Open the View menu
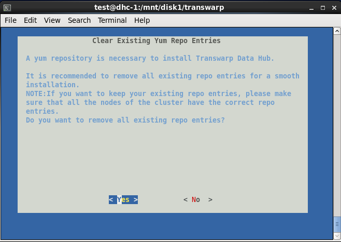 [x=52, y=20]
